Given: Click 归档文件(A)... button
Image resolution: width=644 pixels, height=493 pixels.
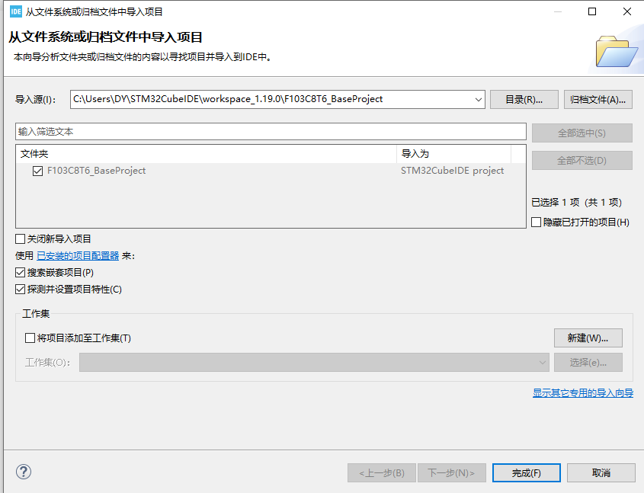Looking at the screenshot, I should tap(598, 99).
